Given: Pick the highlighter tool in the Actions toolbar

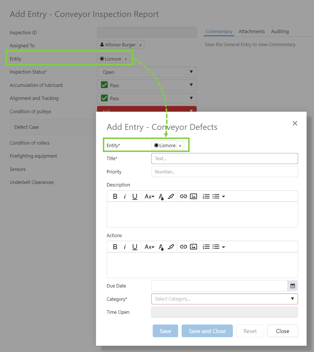Looking at the screenshot, I should coord(171,247).
